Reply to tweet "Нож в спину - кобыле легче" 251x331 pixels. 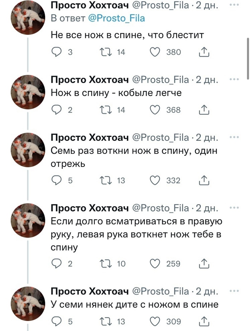pos(57,110)
